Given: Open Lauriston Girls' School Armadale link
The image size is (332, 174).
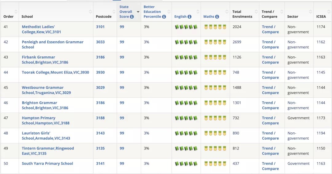Looking at the screenshot, I should [46, 136].
